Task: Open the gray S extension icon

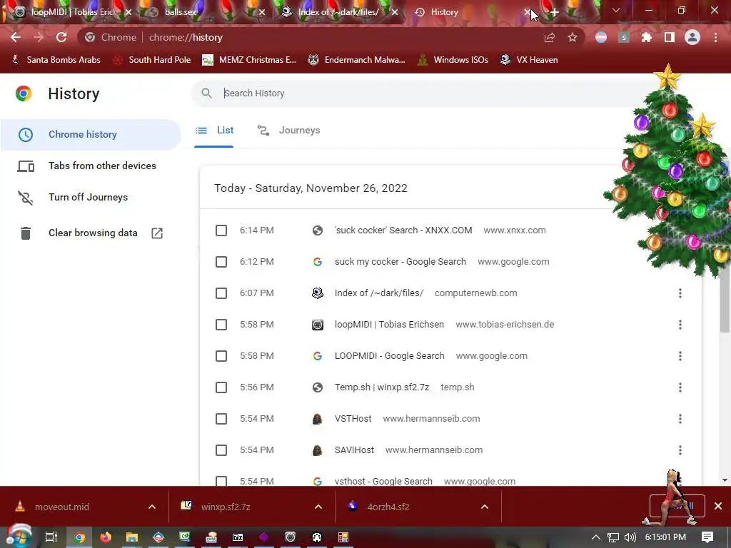Action: tap(624, 37)
